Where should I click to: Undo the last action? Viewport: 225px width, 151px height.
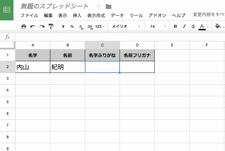[x=33, y=26]
